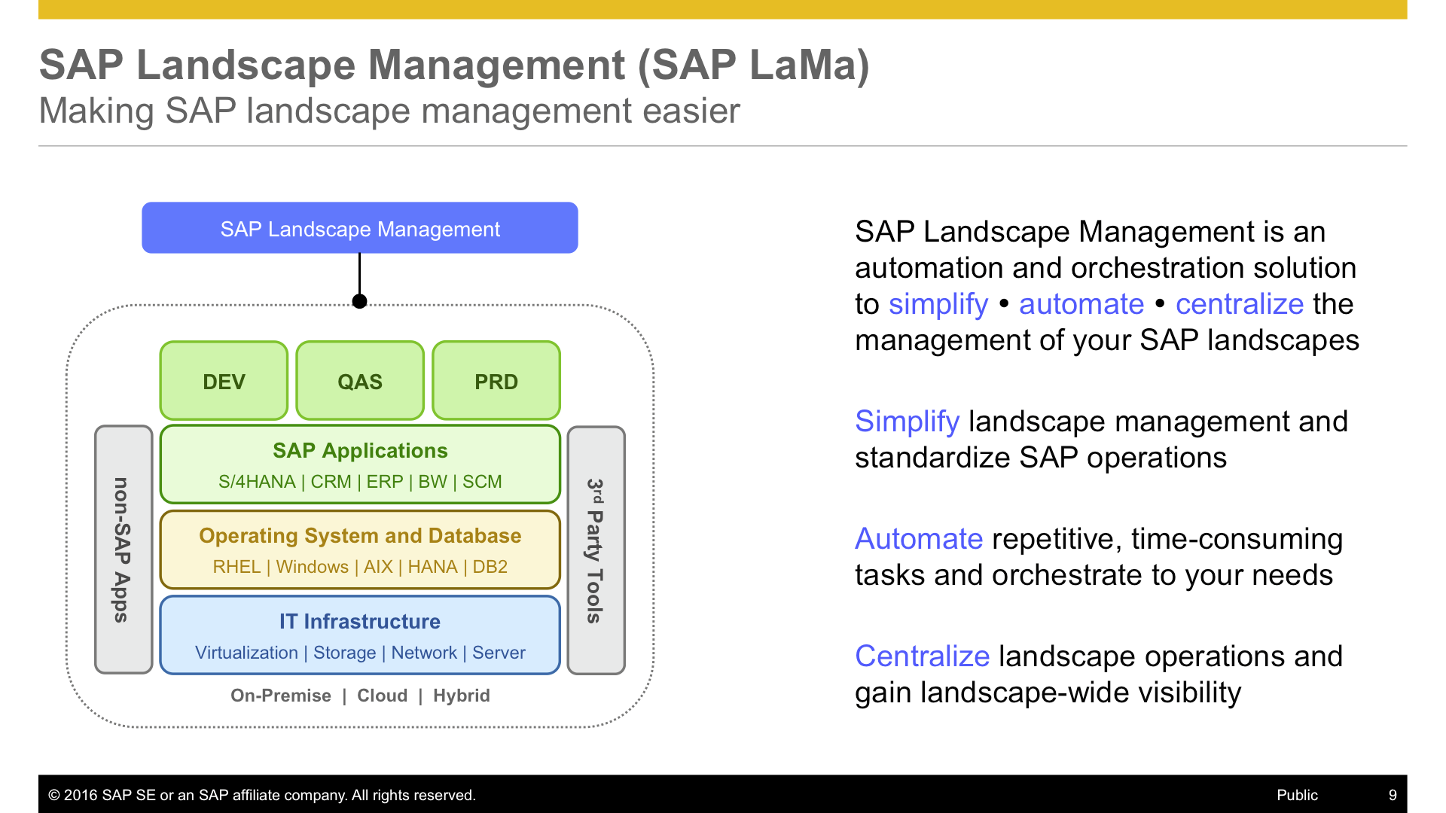Click the blue 'Simplify' paragraph heading
1446x813 pixels.
click(907, 422)
